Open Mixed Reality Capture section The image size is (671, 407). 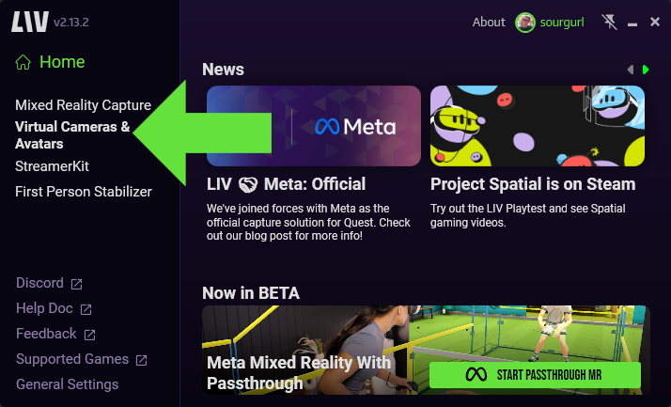83,105
